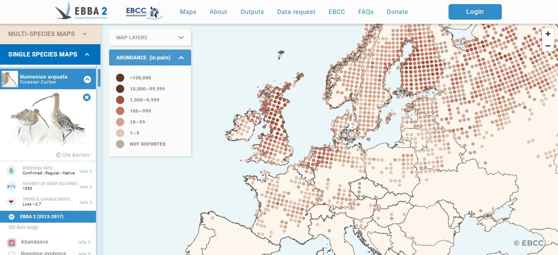Click the 1—9 legend swatch
Viewport: 558px width, 255px height.
tap(120, 133)
